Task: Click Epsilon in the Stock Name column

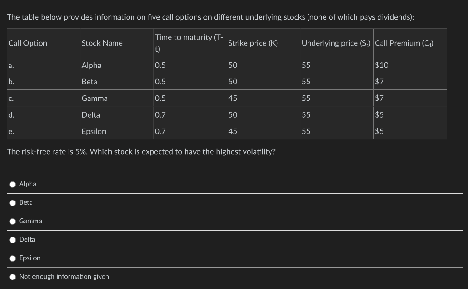Action: click(94, 131)
